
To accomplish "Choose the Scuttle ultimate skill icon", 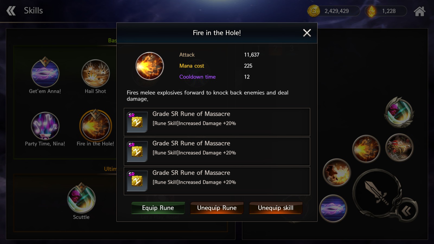I will coord(81,199).
